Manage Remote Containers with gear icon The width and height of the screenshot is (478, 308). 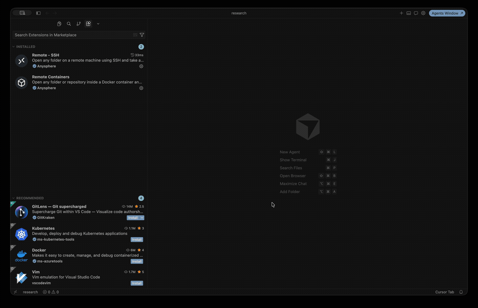pos(141,88)
